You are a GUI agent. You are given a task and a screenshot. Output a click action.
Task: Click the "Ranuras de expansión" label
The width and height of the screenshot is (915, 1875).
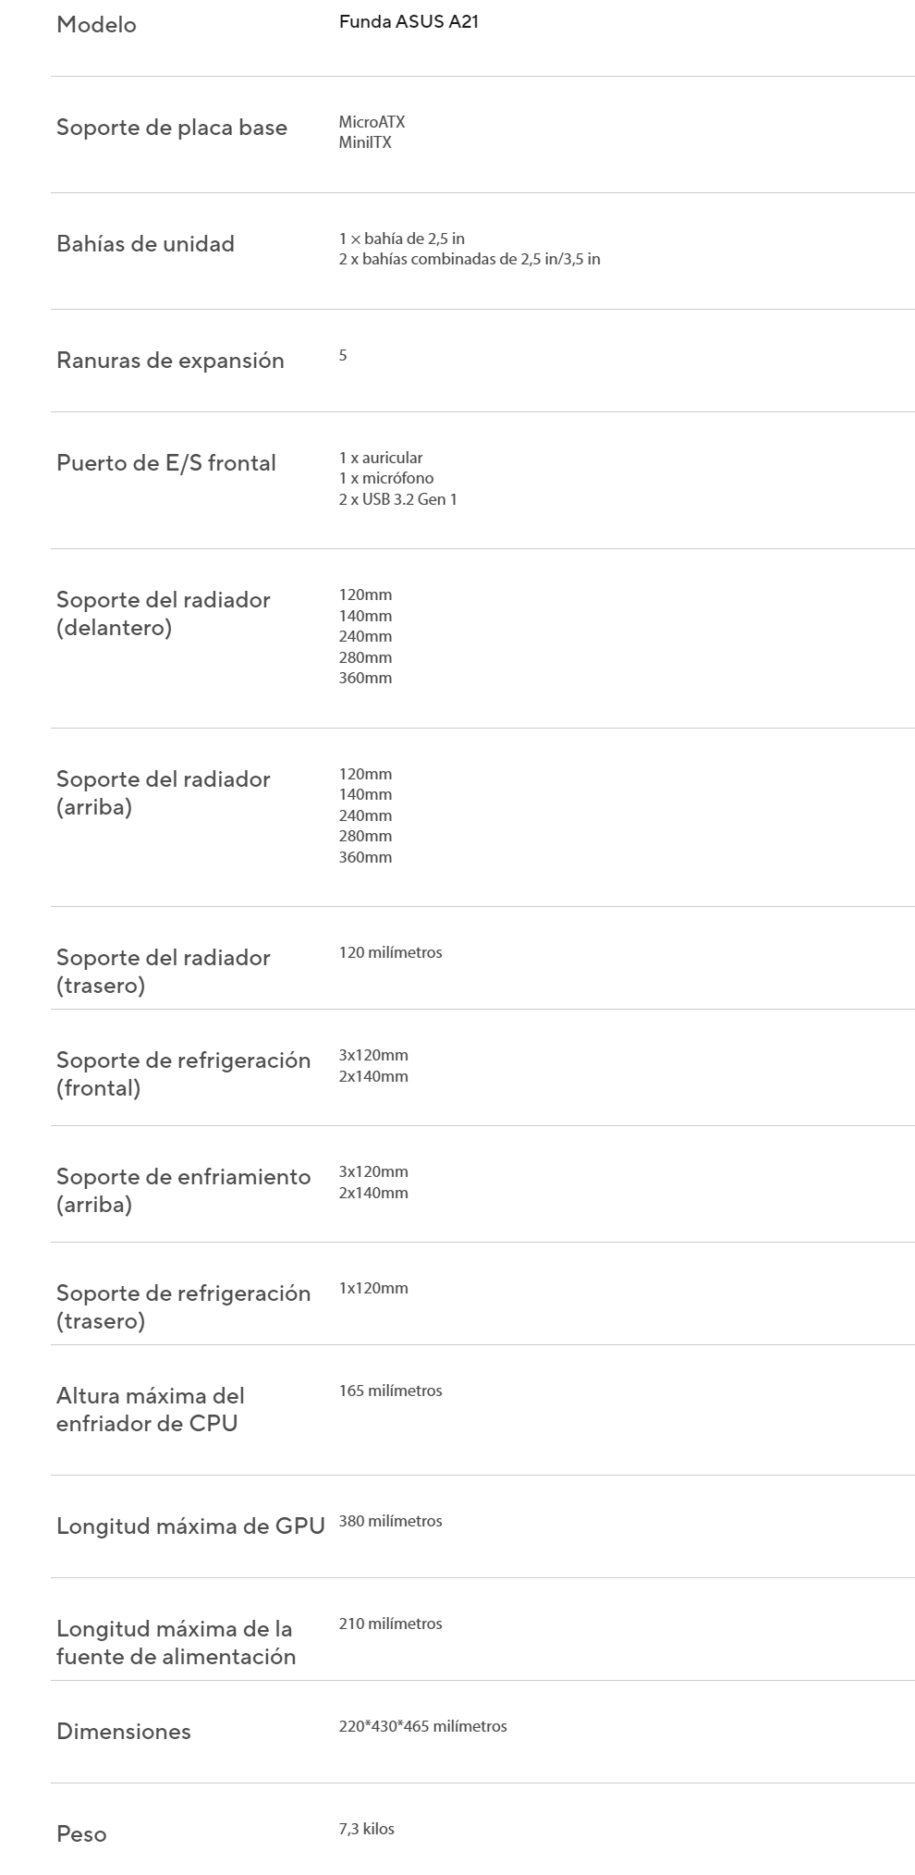[x=170, y=361]
